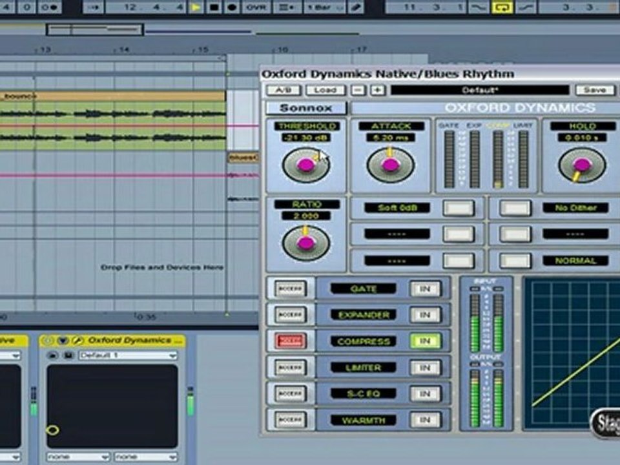Click the compression transfer curve graph

573,354
